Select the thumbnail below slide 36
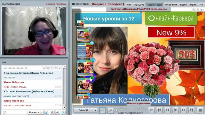This screenshot has height=115, width=205. coord(85,85)
